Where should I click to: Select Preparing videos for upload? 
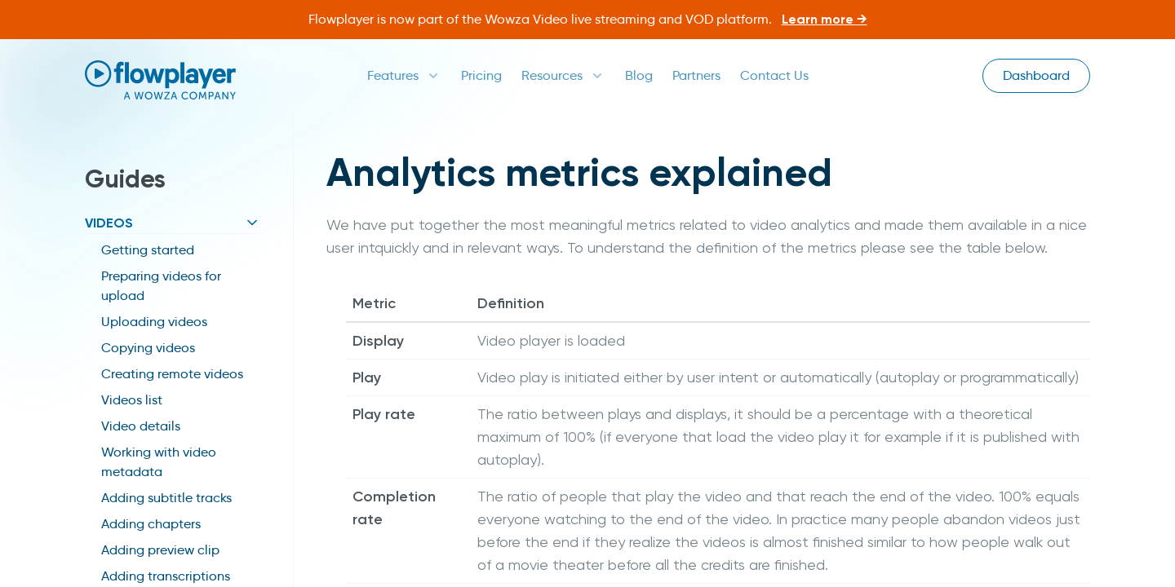(x=161, y=285)
